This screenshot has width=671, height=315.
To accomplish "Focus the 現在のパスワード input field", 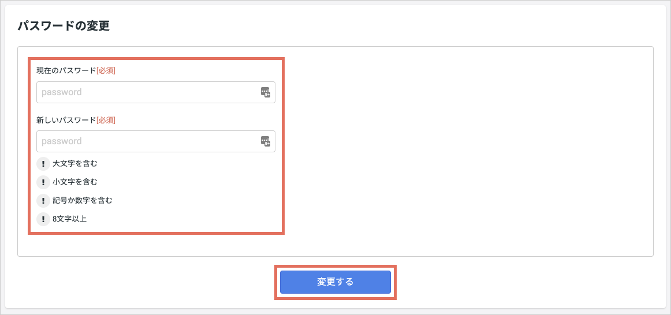I will [x=156, y=92].
